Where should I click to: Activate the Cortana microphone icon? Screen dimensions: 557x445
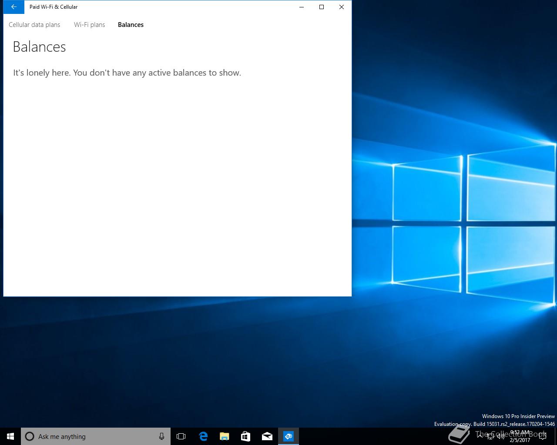coord(161,436)
